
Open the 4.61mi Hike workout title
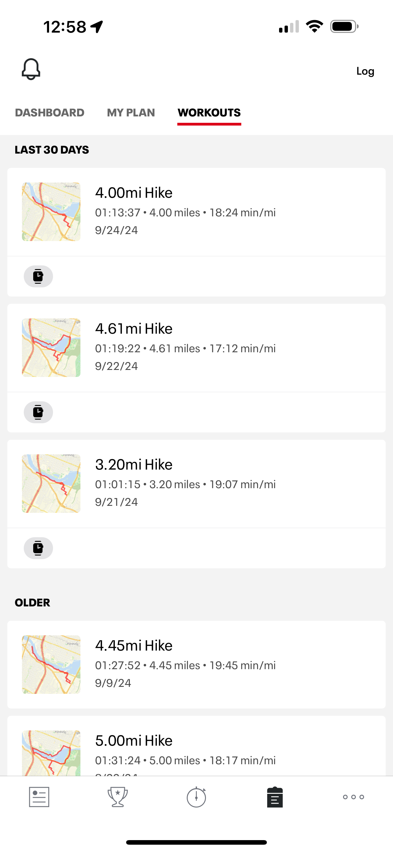click(134, 329)
